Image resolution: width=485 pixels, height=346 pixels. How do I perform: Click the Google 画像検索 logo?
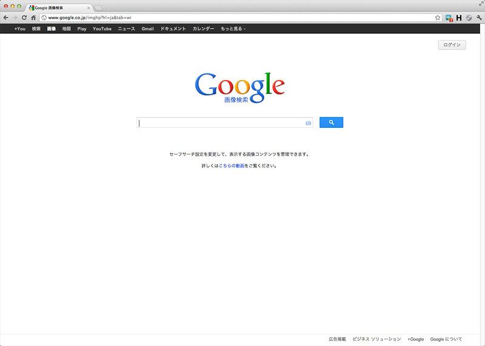pyautogui.click(x=239, y=88)
